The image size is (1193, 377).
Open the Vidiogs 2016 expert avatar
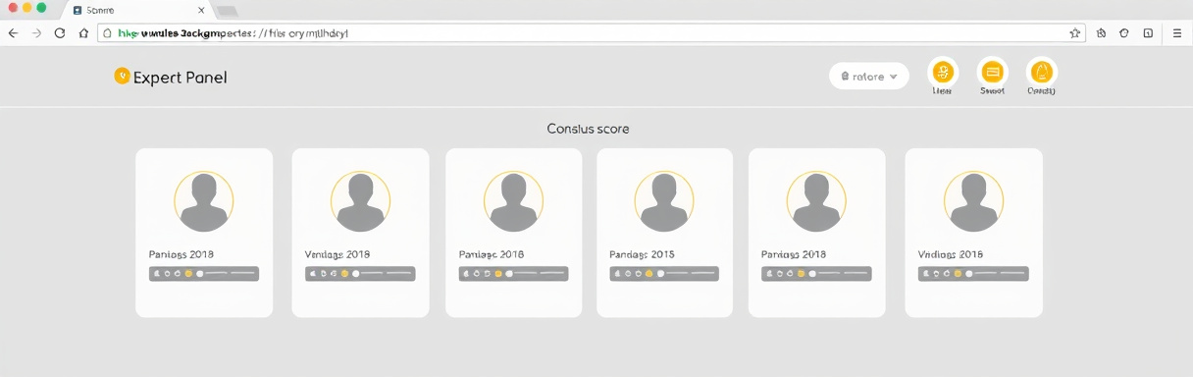tap(973, 201)
